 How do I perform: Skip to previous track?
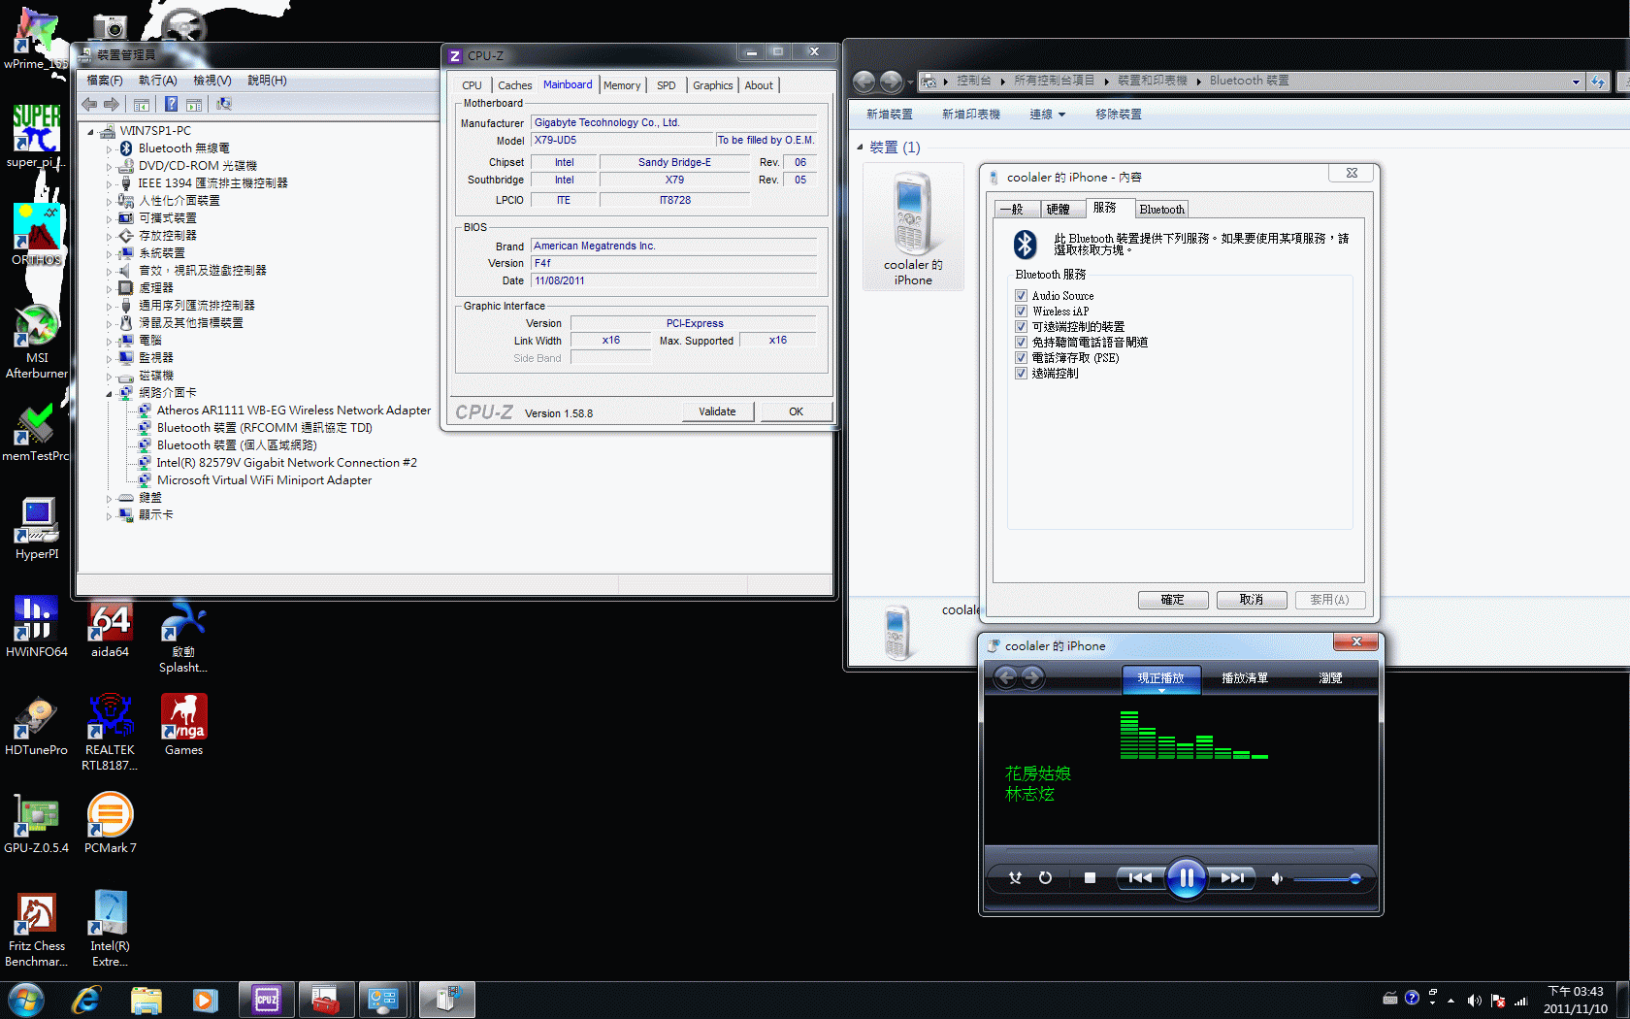click(1140, 877)
